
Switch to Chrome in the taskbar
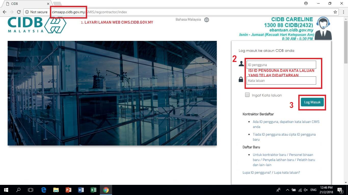106,190
